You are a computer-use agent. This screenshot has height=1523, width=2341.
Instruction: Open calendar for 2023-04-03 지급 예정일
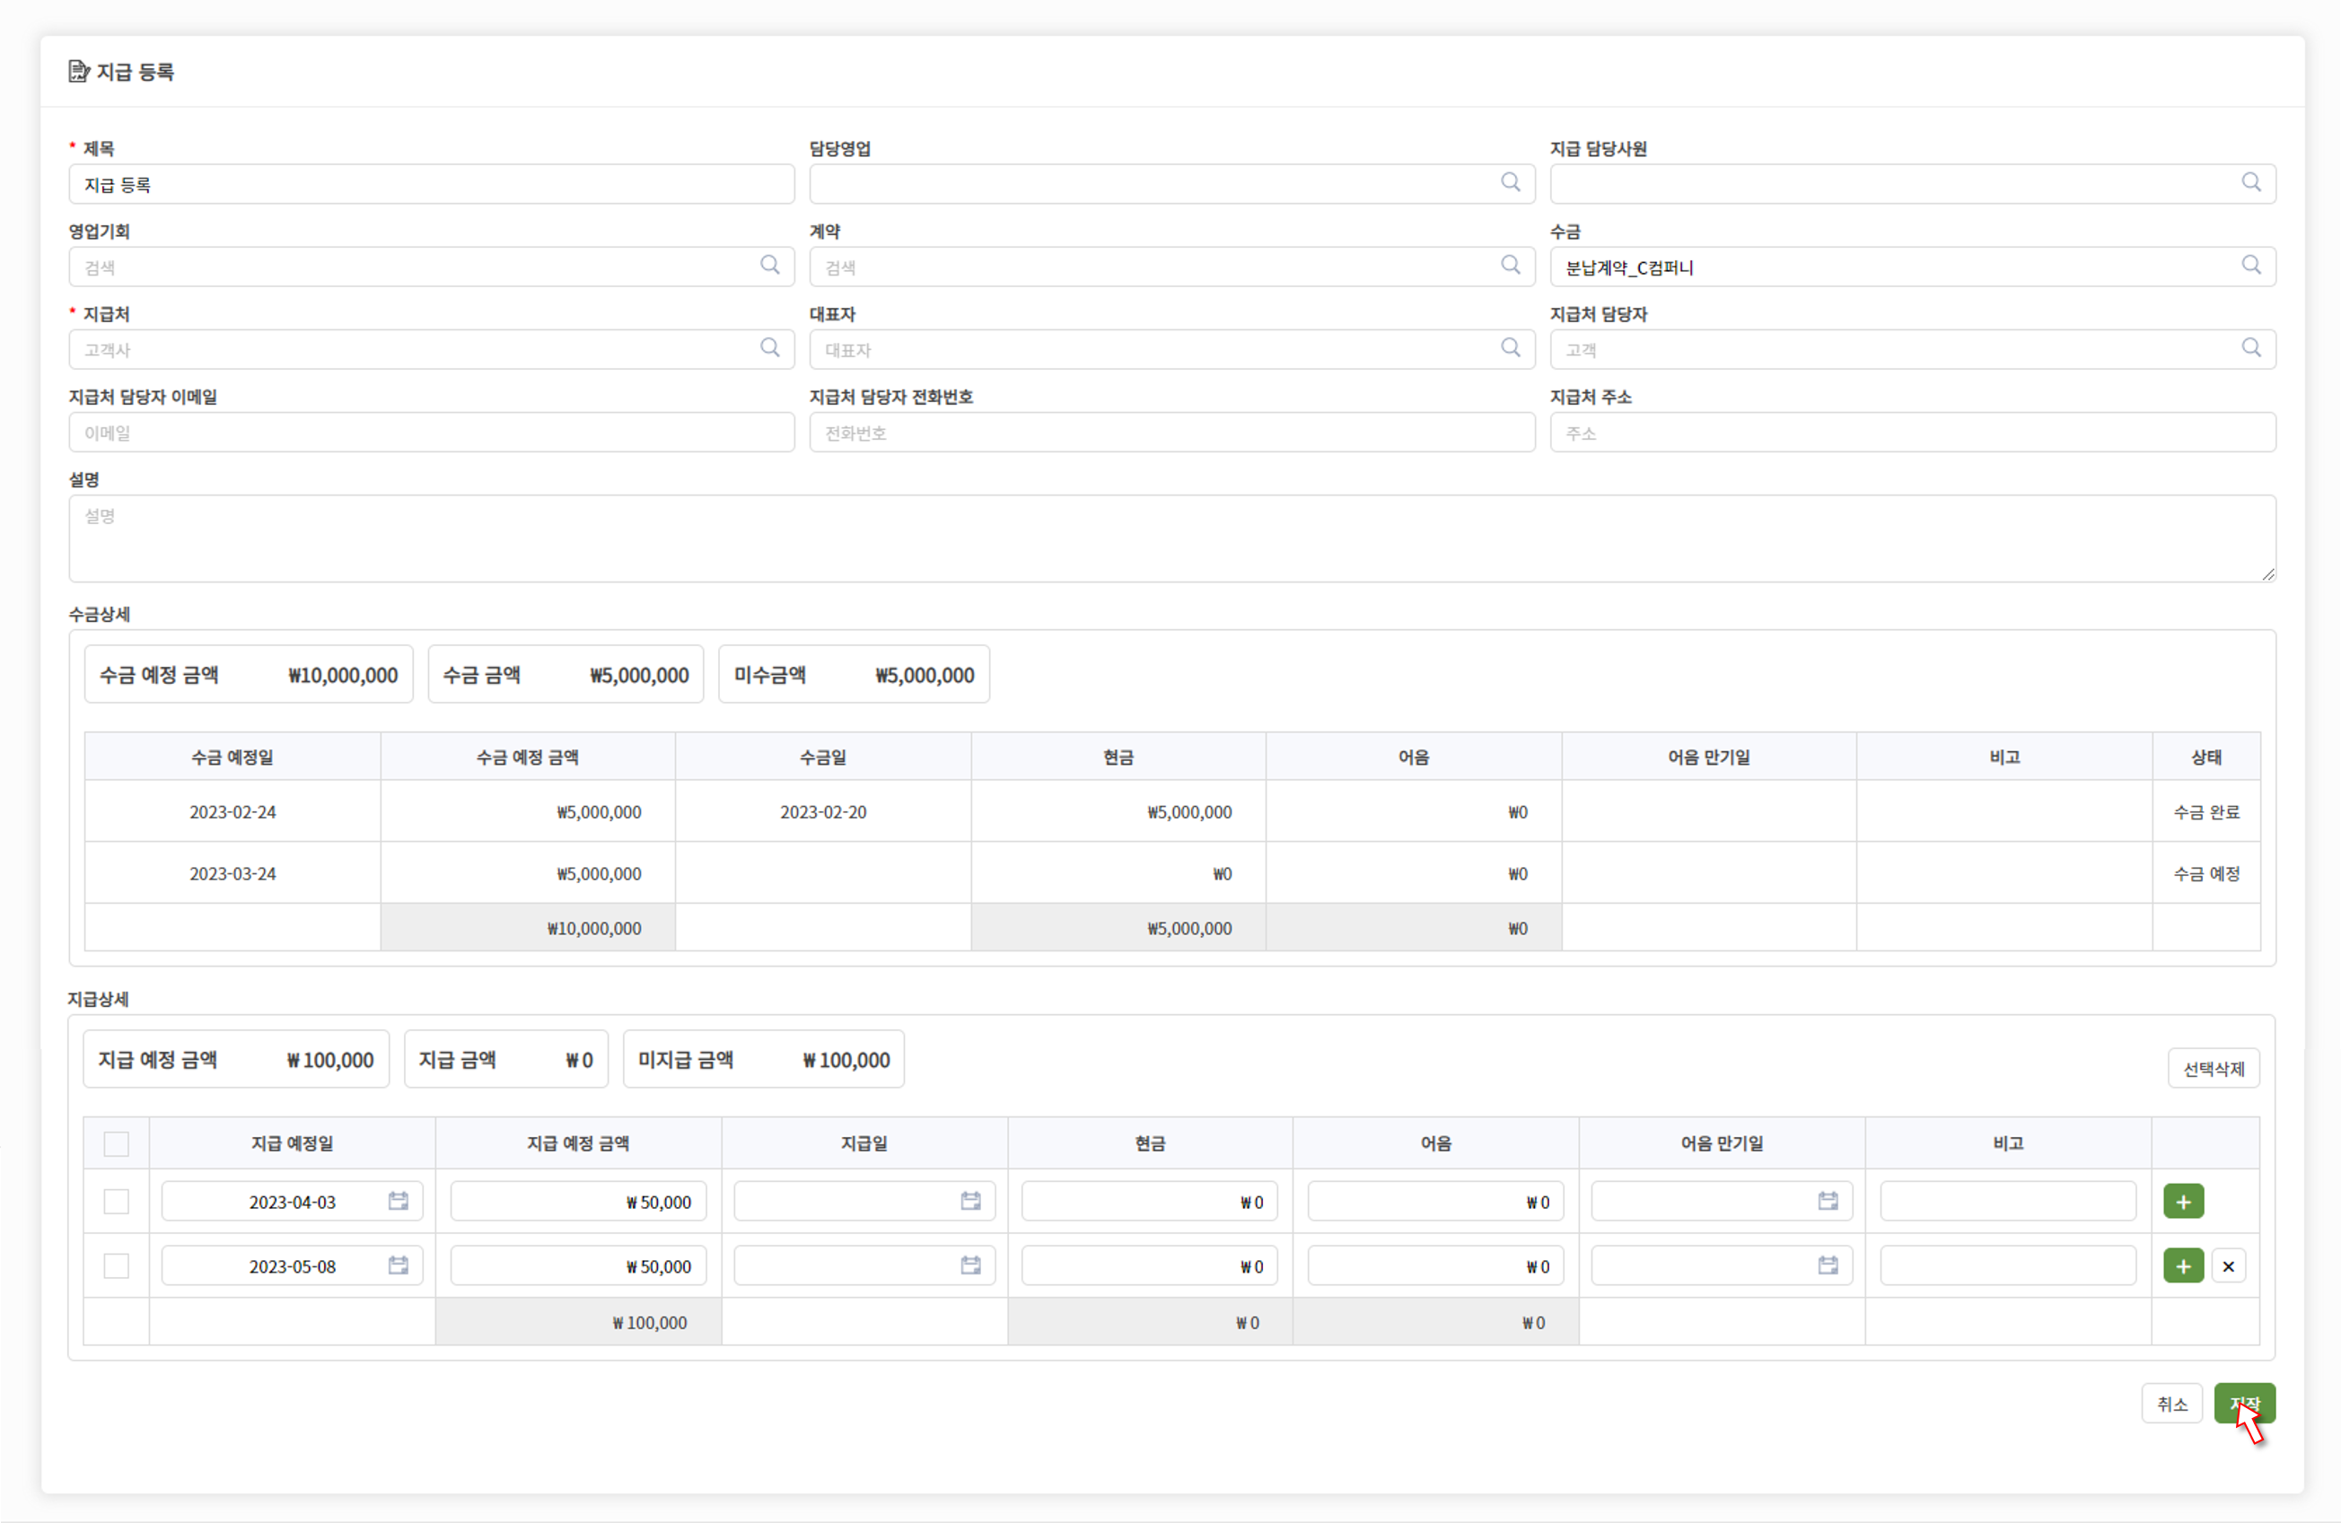(x=399, y=1201)
